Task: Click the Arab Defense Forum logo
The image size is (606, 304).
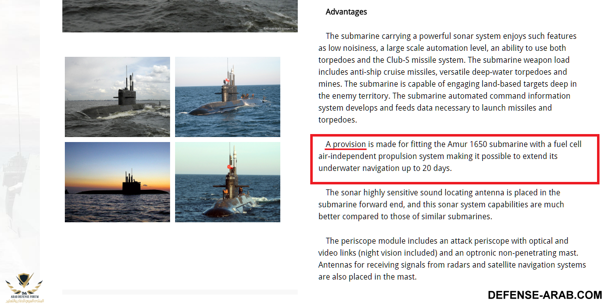Action: [24, 288]
